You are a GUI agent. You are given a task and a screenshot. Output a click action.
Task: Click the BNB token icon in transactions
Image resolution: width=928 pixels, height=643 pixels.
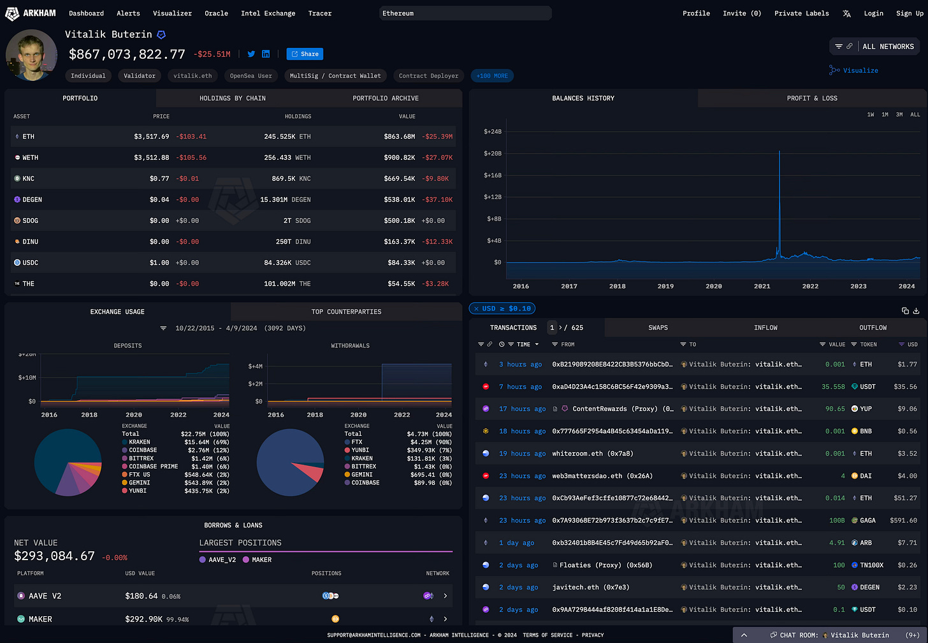(855, 431)
